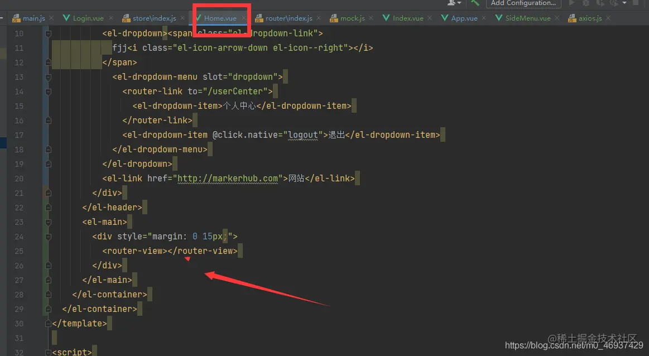Close the store\index.js tab
Image resolution: width=649 pixels, height=356 pixels.
(182, 18)
